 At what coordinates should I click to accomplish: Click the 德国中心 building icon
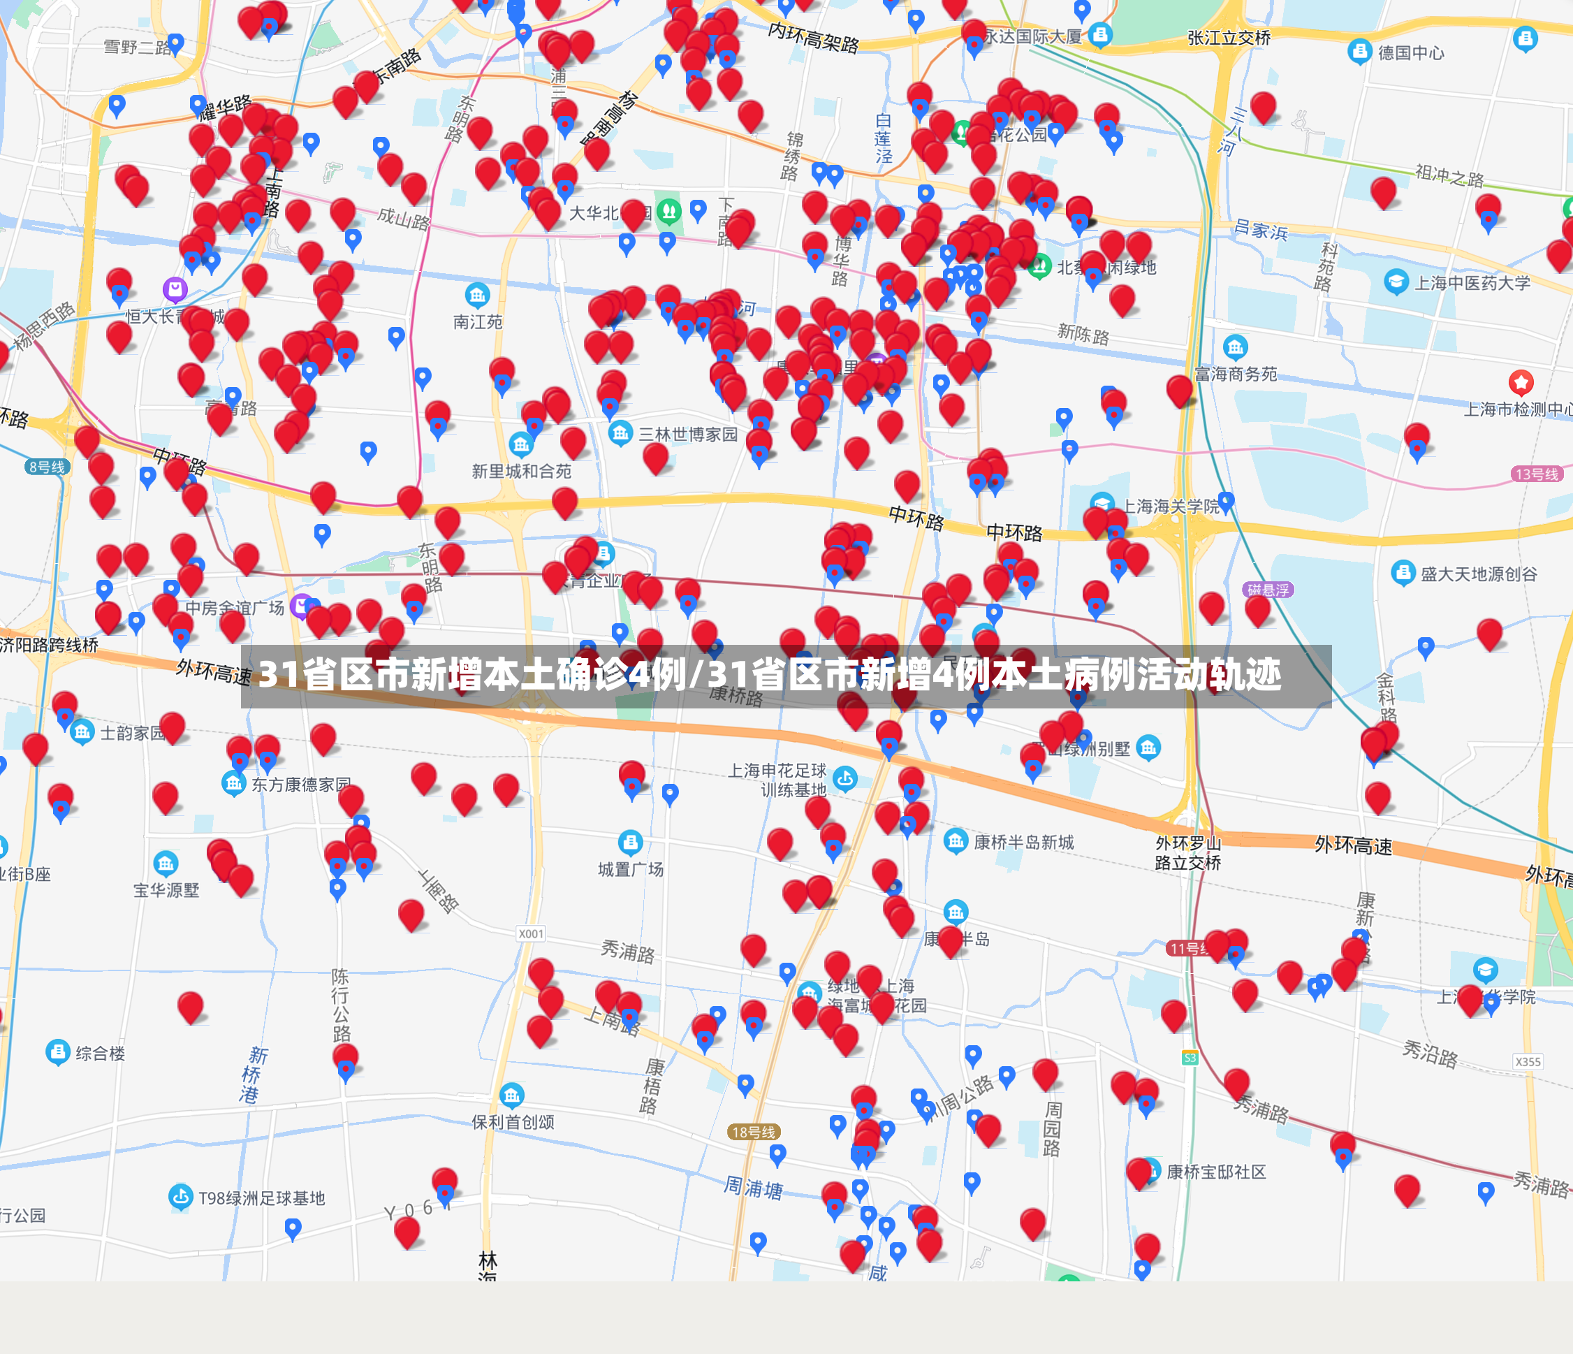pos(1359,52)
